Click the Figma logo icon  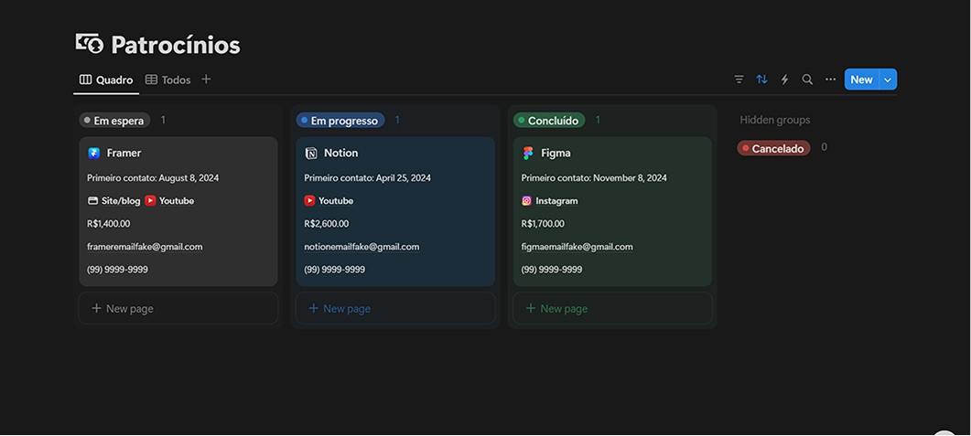coord(528,153)
